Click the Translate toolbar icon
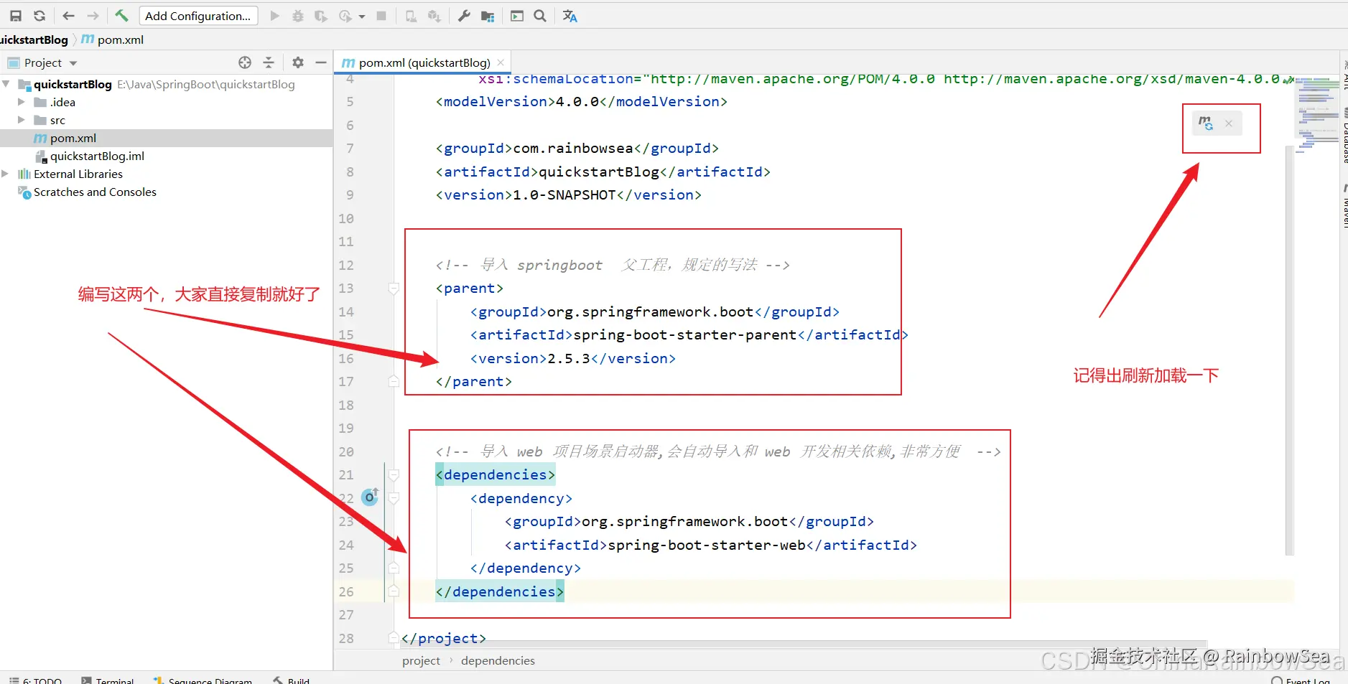1348x684 pixels. point(570,16)
